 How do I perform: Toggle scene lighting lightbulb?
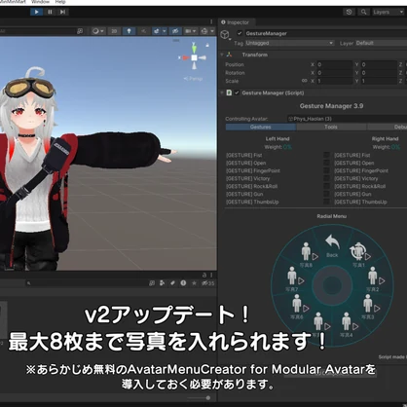(x=129, y=31)
